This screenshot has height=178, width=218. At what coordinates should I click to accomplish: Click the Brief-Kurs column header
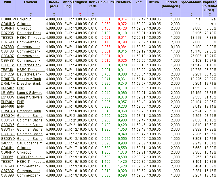[x=123, y=2]
